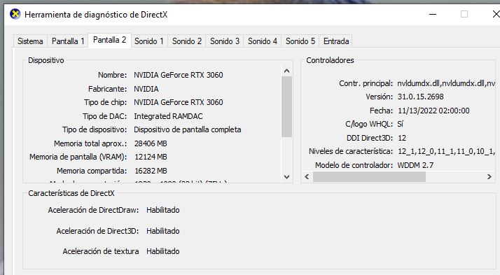The width and height of the screenshot is (500, 275).
Task: Click the DirectX diagnostic tool title icon
Action: point(15,14)
